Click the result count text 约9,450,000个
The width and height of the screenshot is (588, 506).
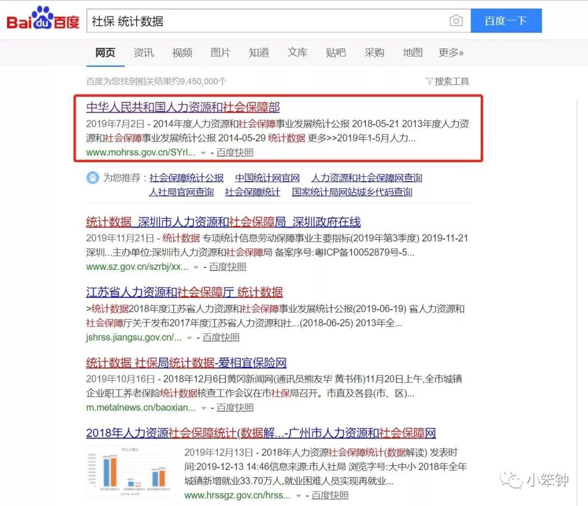199,81
